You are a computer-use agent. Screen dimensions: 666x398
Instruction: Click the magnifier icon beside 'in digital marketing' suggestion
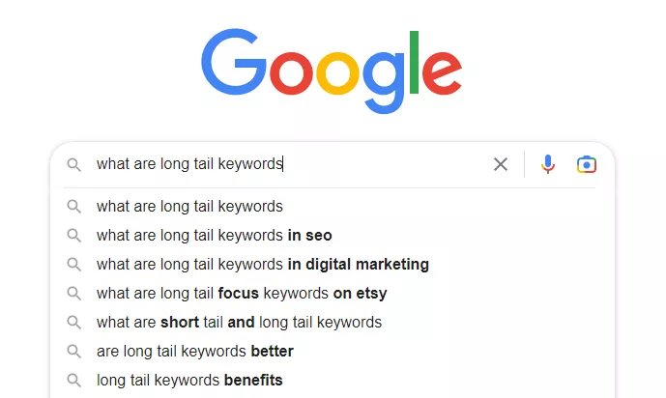pyautogui.click(x=73, y=265)
